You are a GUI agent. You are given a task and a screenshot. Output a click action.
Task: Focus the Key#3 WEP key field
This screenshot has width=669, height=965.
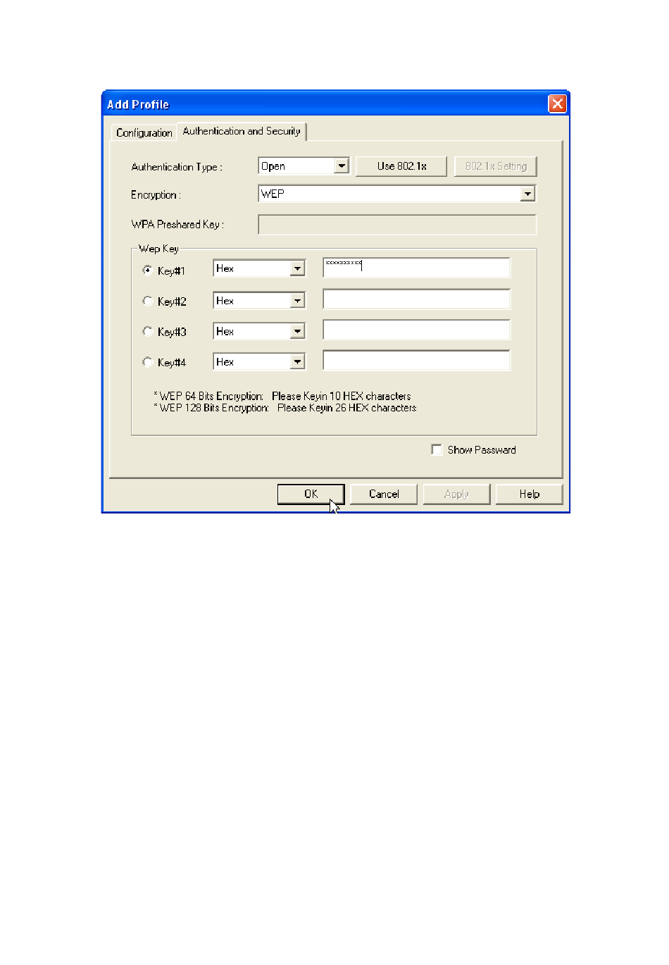(x=416, y=330)
